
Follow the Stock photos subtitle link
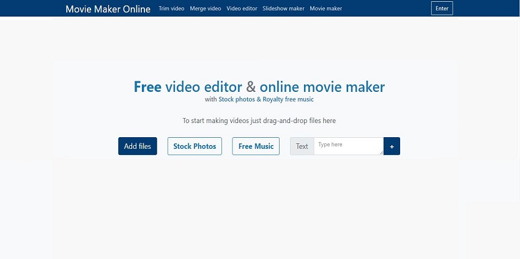pyautogui.click(x=237, y=99)
